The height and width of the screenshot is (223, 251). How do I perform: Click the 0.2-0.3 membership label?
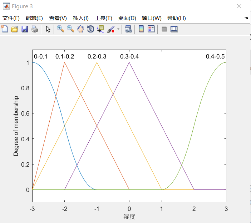(97, 56)
